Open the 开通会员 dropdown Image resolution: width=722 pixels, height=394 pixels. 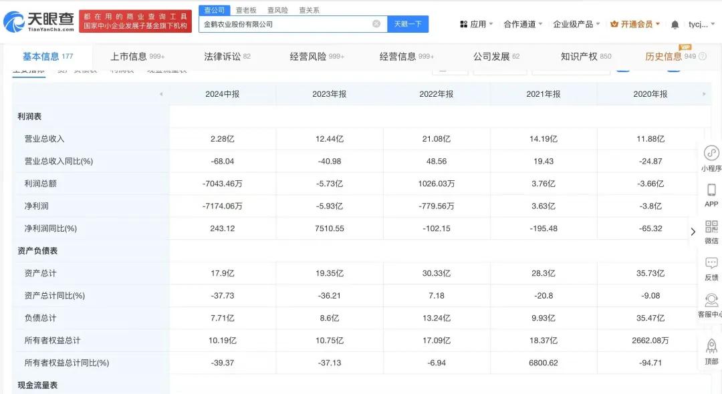[x=658, y=24]
